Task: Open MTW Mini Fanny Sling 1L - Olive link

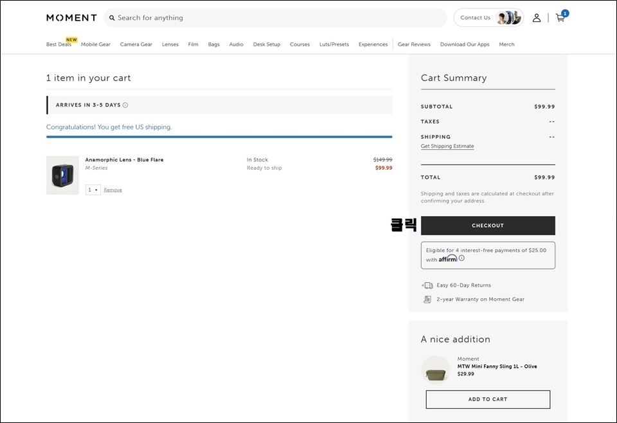Action: pyautogui.click(x=497, y=366)
